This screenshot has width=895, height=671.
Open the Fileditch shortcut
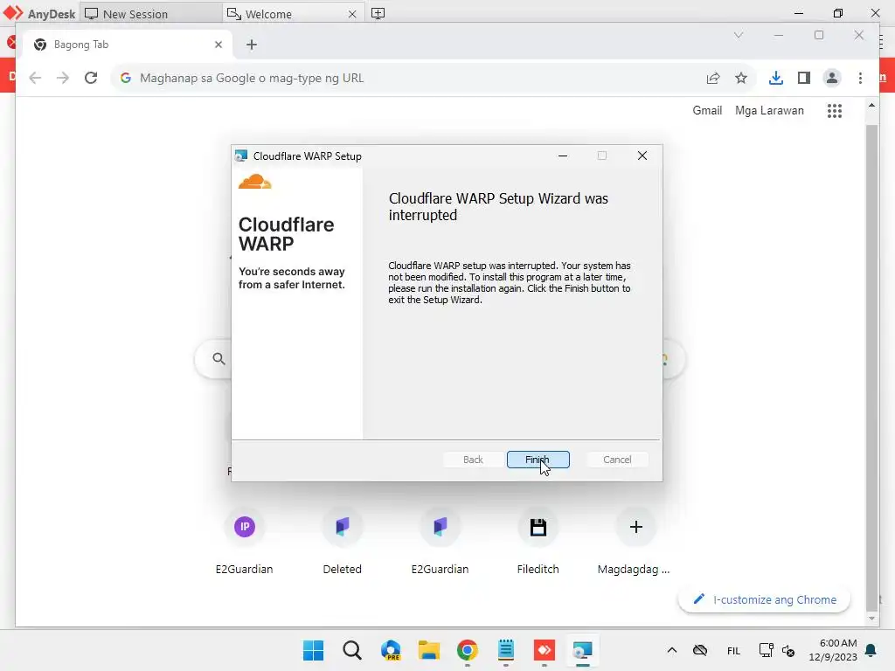[x=538, y=527]
